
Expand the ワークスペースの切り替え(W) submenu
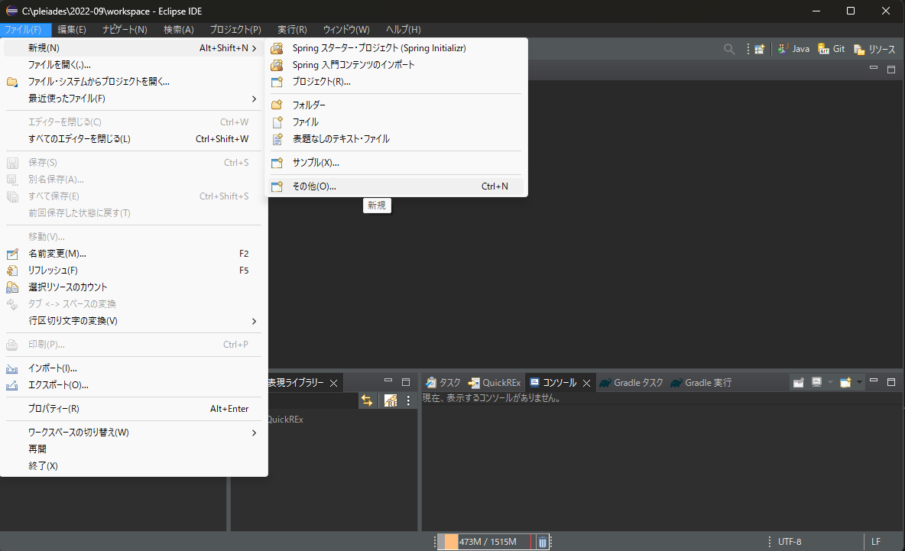[134, 432]
